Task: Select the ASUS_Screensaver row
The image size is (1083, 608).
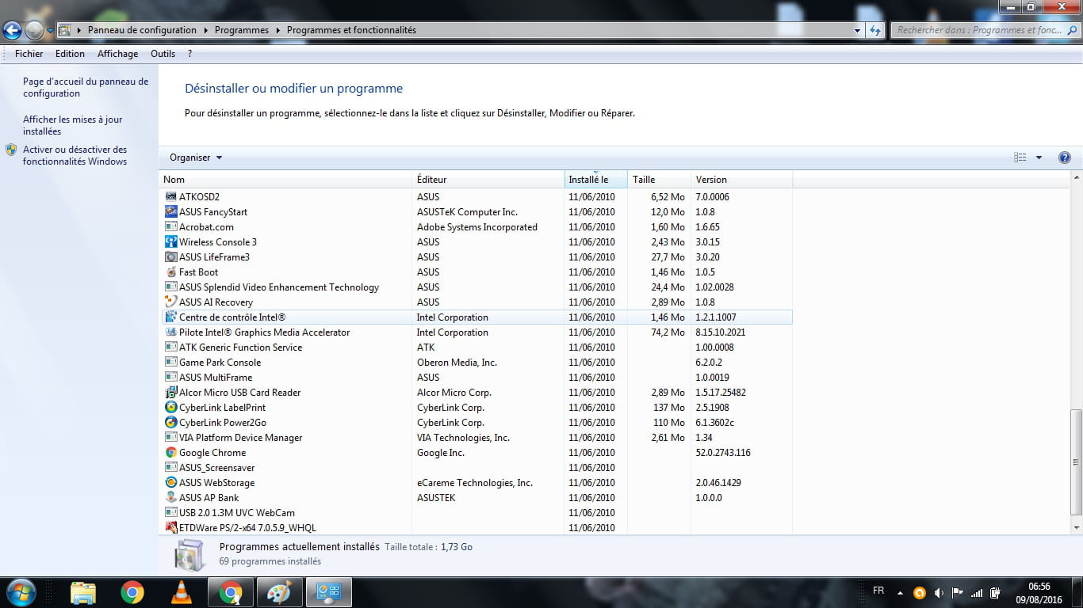Action: click(x=476, y=467)
